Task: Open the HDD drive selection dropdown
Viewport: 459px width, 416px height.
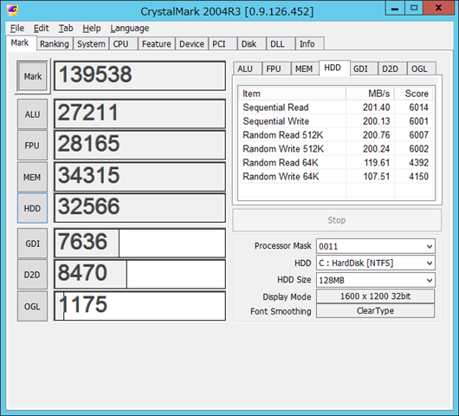Action: coord(376,263)
